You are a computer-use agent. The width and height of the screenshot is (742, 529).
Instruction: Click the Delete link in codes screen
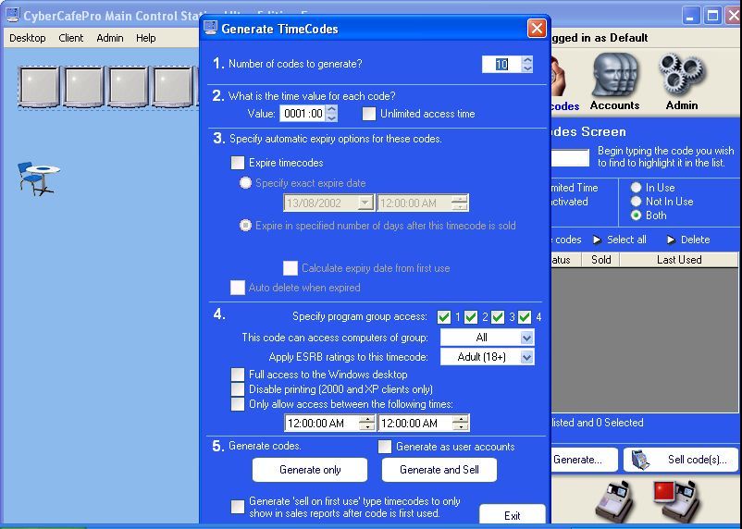tap(695, 240)
